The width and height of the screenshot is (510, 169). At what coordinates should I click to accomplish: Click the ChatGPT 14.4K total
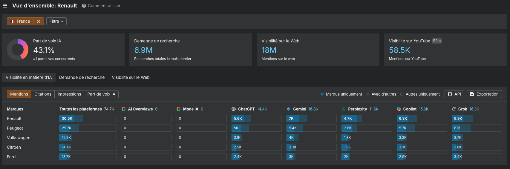(x=262, y=109)
